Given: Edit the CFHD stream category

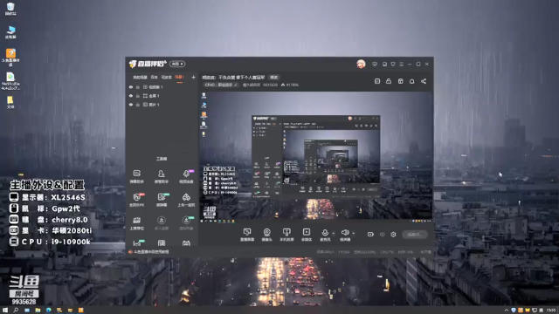Looking at the screenshot, I should tap(221, 85).
